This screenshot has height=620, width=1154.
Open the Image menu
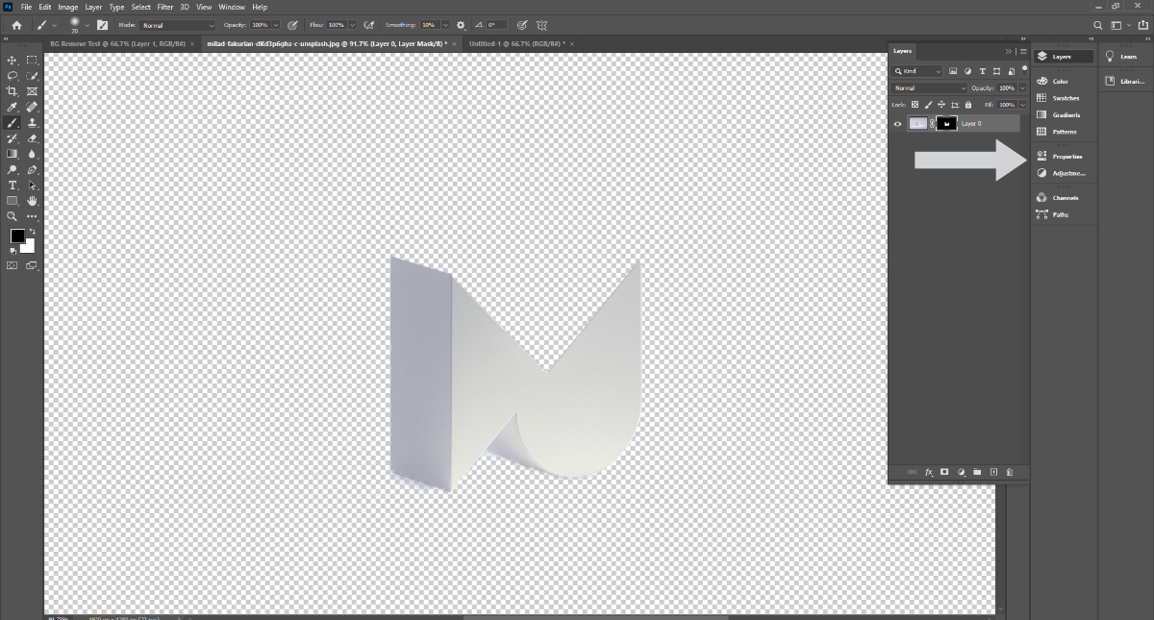click(x=67, y=7)
